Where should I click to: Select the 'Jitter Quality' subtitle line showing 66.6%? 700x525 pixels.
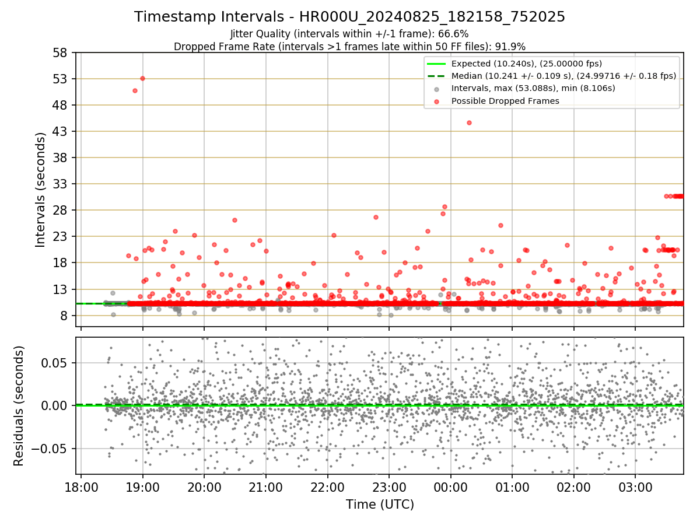349,34
